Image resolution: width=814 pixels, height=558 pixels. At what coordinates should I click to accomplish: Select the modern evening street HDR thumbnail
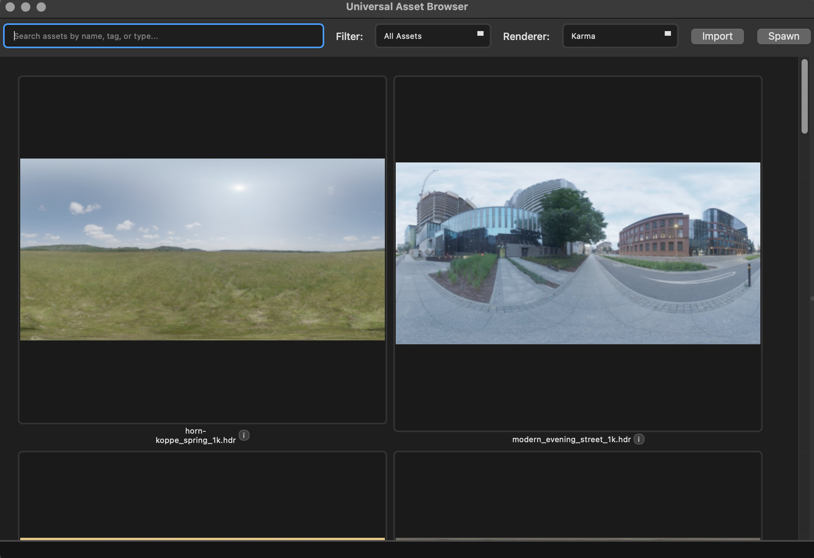click(x=578, y=253)
